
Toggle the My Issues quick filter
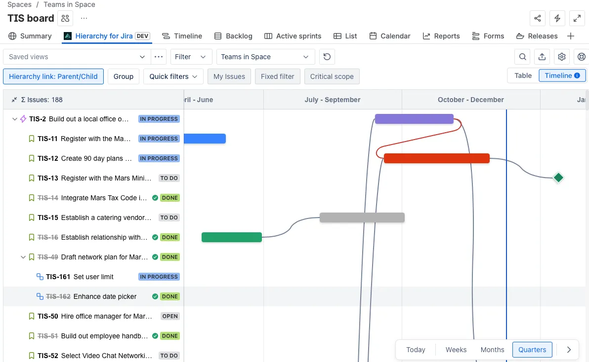pos(229,76)
